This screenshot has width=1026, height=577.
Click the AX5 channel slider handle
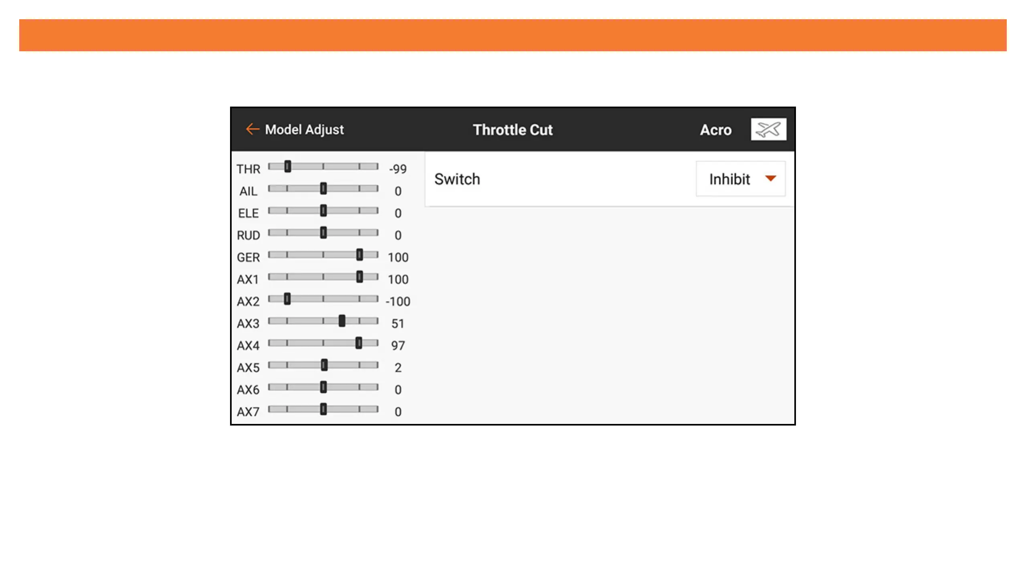pyautogui.click(x=324, y=365)
